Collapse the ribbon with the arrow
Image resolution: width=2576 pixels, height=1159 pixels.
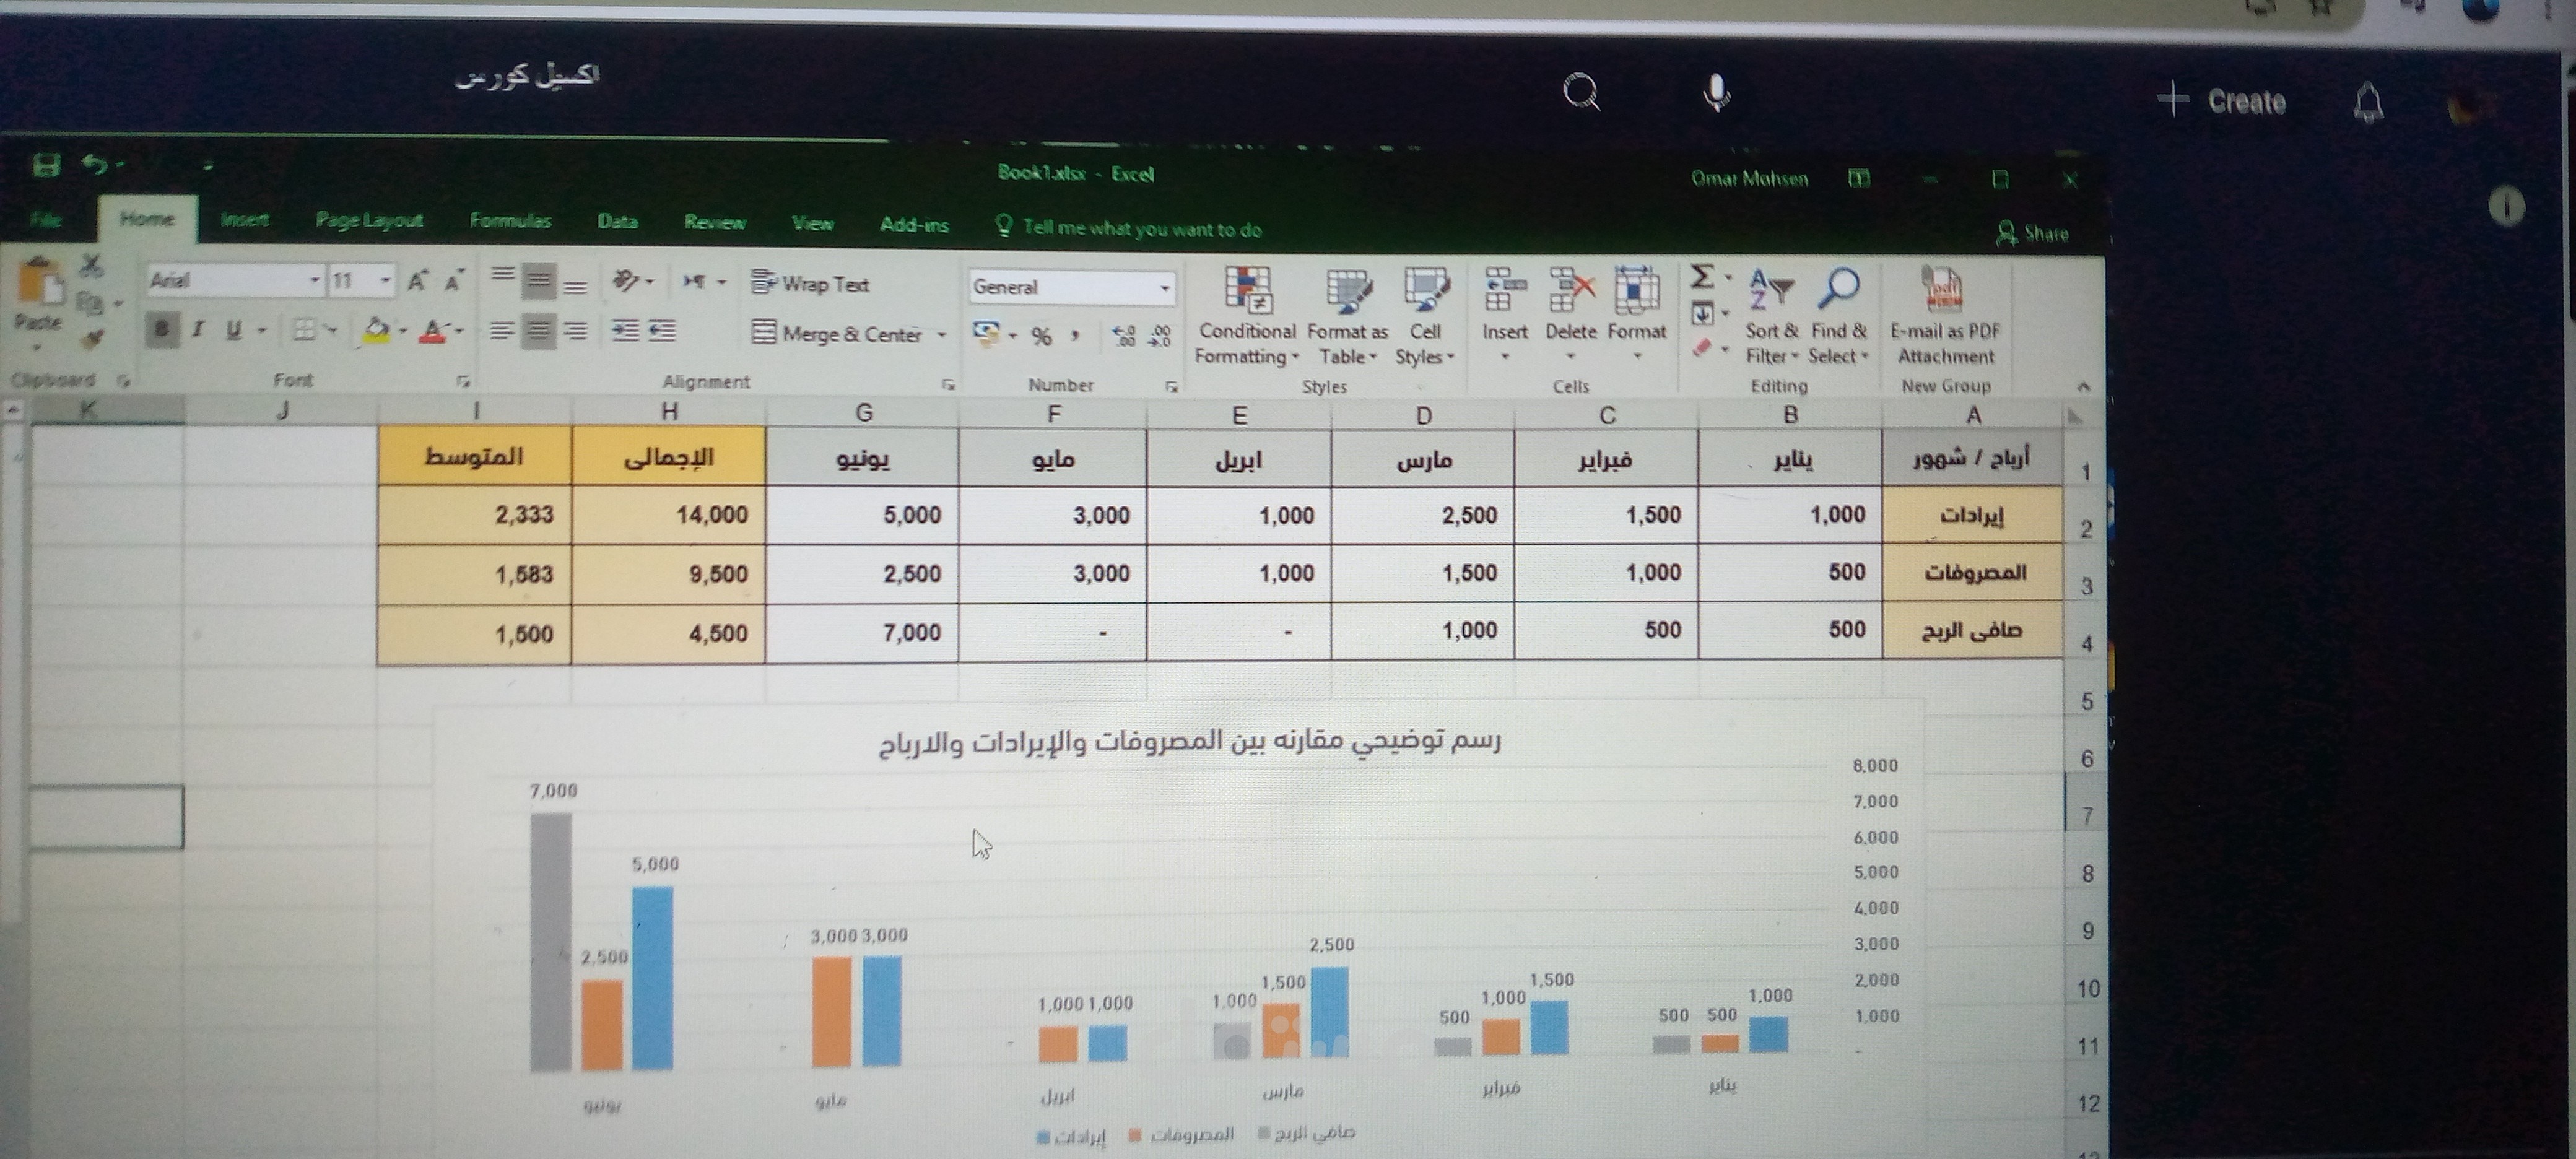click(2083, 386)
